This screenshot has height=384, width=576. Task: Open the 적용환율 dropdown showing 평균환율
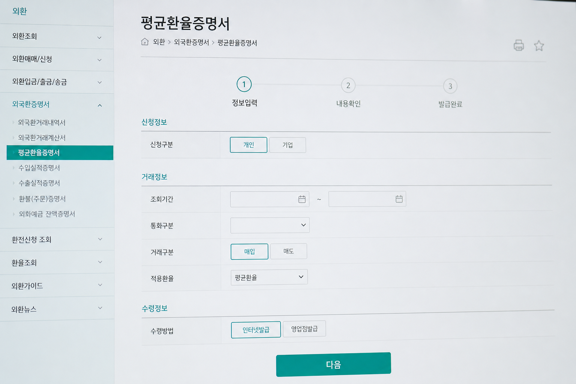point(269,277)
